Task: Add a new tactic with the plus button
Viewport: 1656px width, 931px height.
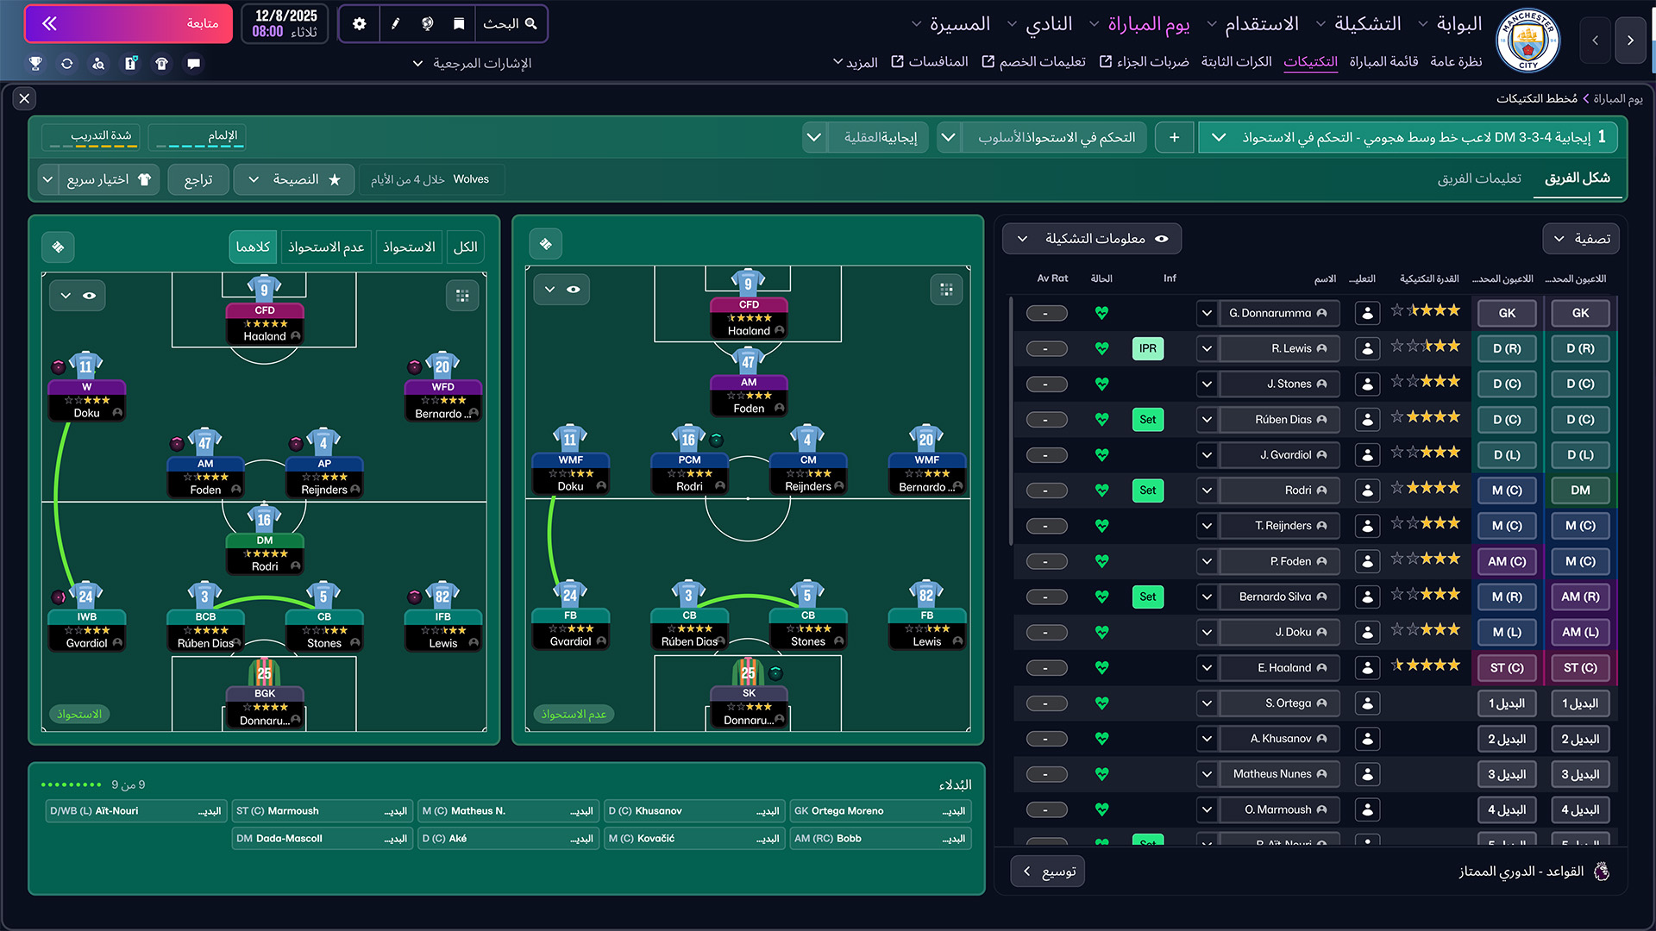Action: tap(1174, 137)
